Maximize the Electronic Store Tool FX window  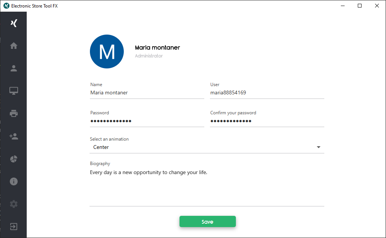pyautogui.click(x=360, y=6)
